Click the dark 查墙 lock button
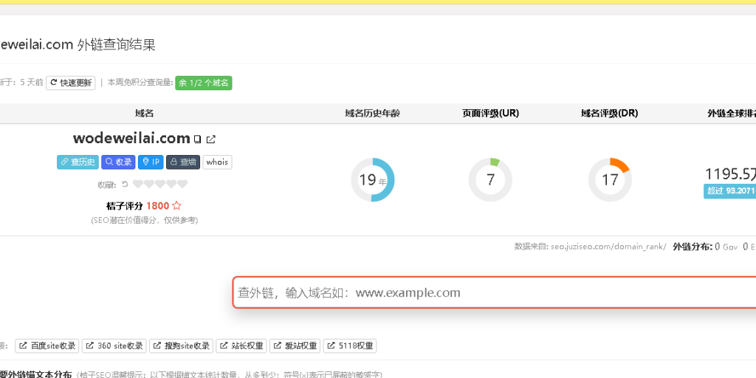756x378 pixels. (x=183, y=162)
